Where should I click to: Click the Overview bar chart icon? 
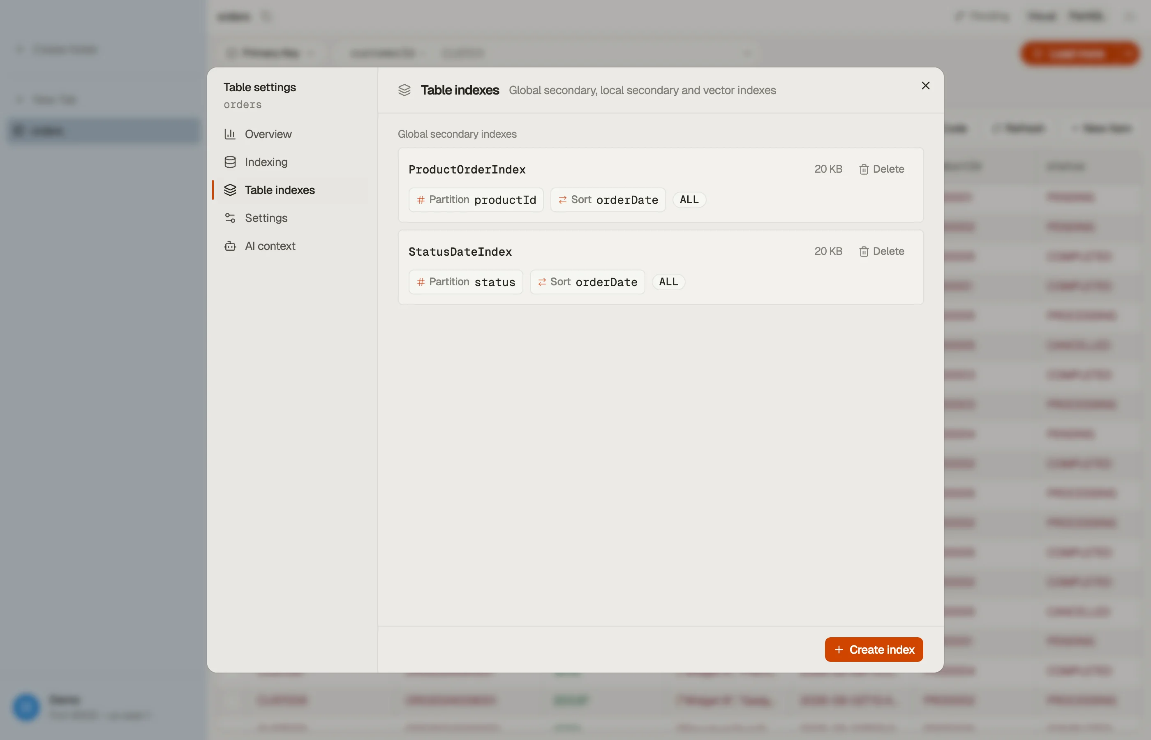(x=230, y=134)
